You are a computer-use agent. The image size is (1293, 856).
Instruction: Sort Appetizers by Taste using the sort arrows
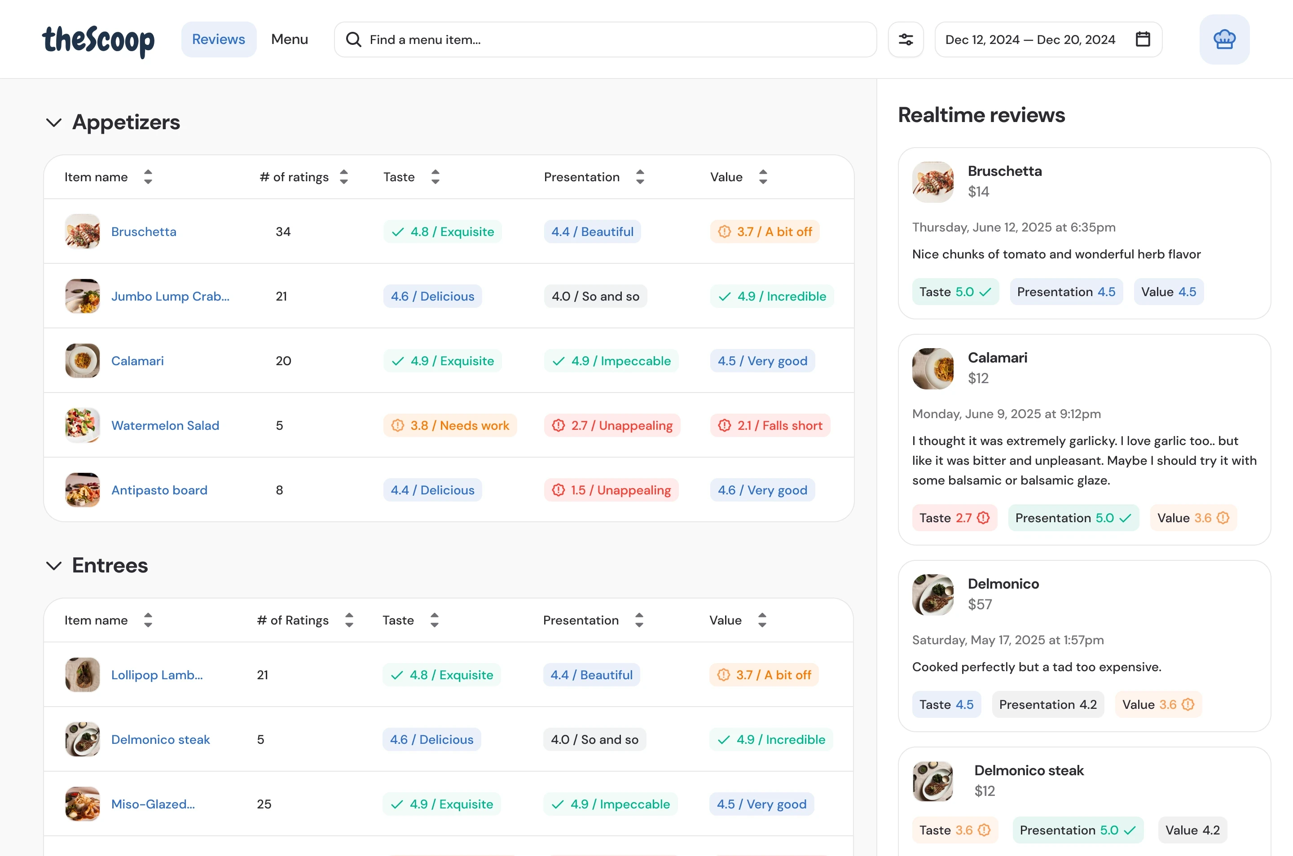point(435,177)
